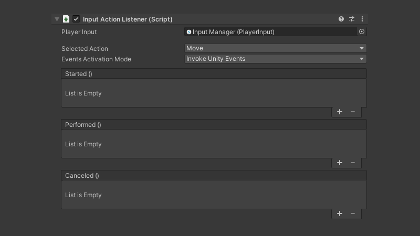Open the component presets icon
Image resolution: width=420 pixels, height=236 pixels.
(352, 19)
